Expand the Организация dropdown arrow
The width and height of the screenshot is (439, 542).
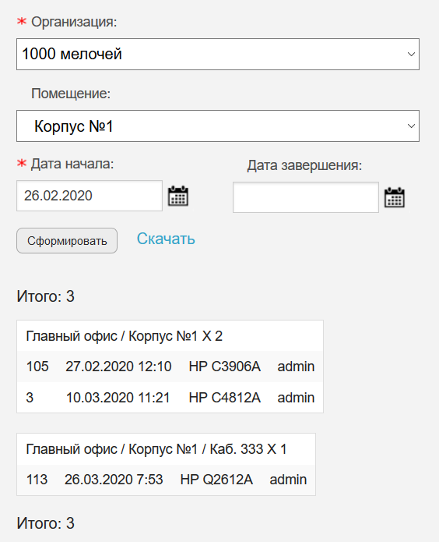(x=411, y=55)
